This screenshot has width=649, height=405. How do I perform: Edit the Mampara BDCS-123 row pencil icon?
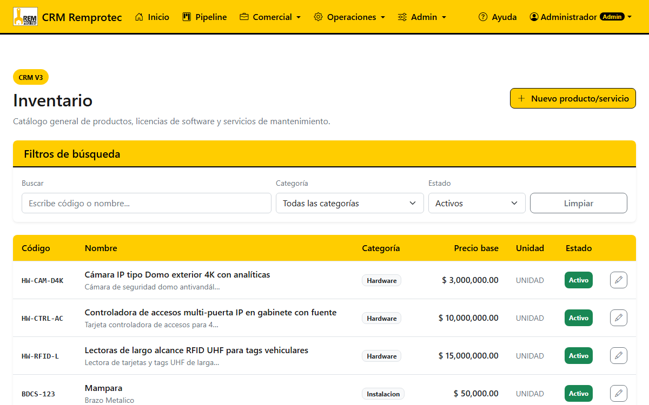tap(619, 394)
